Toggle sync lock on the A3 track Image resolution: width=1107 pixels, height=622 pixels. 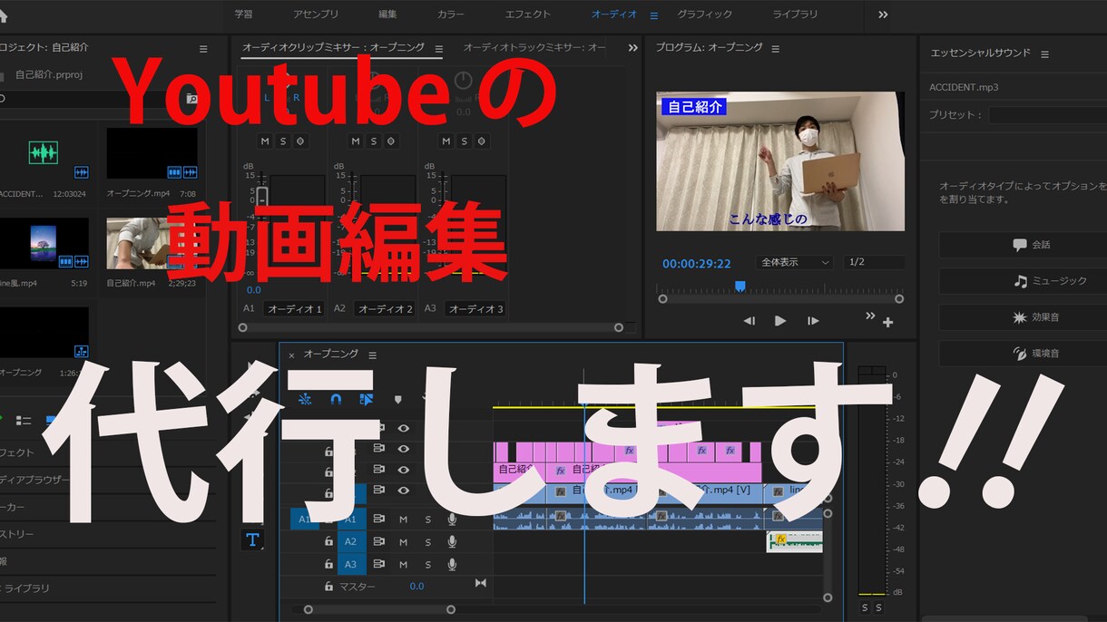click(379, 564)
